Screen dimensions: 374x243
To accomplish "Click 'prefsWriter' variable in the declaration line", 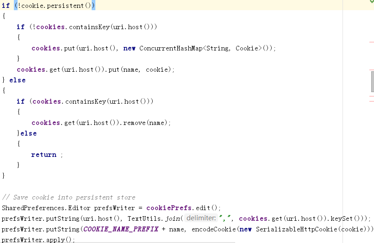I will [x=114, y=208].
